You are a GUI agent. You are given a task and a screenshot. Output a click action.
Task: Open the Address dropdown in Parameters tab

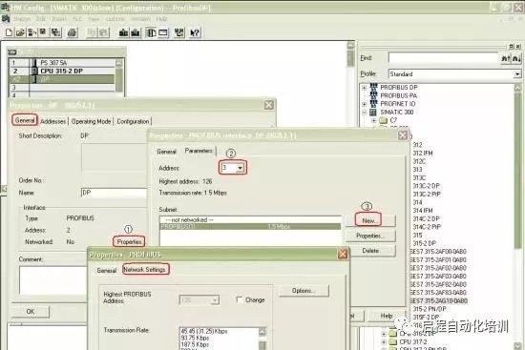pos(240,167)
